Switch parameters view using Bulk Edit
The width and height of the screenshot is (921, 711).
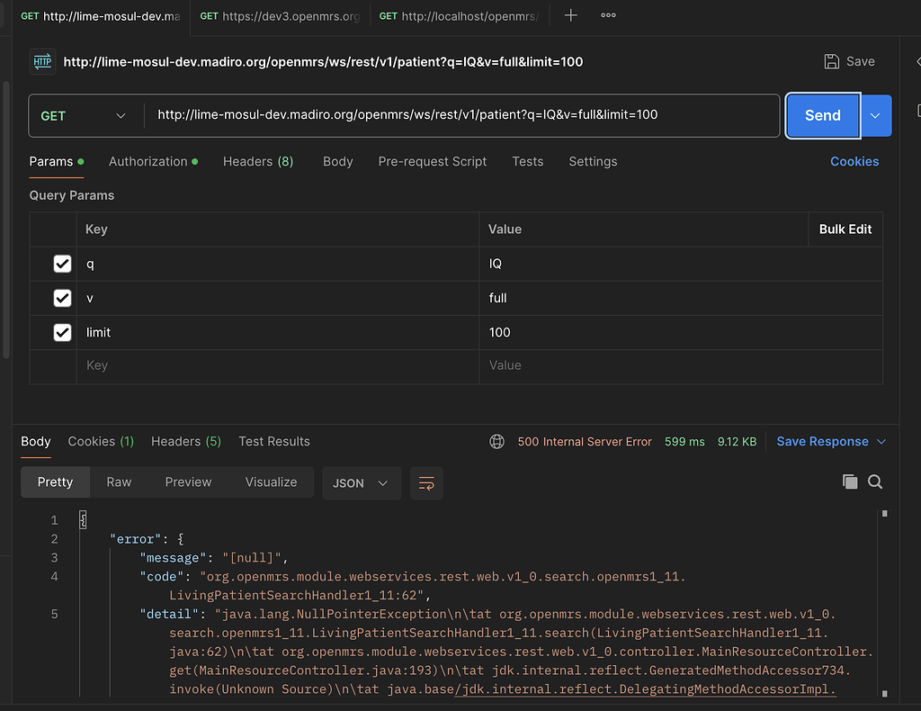point(845,229)
